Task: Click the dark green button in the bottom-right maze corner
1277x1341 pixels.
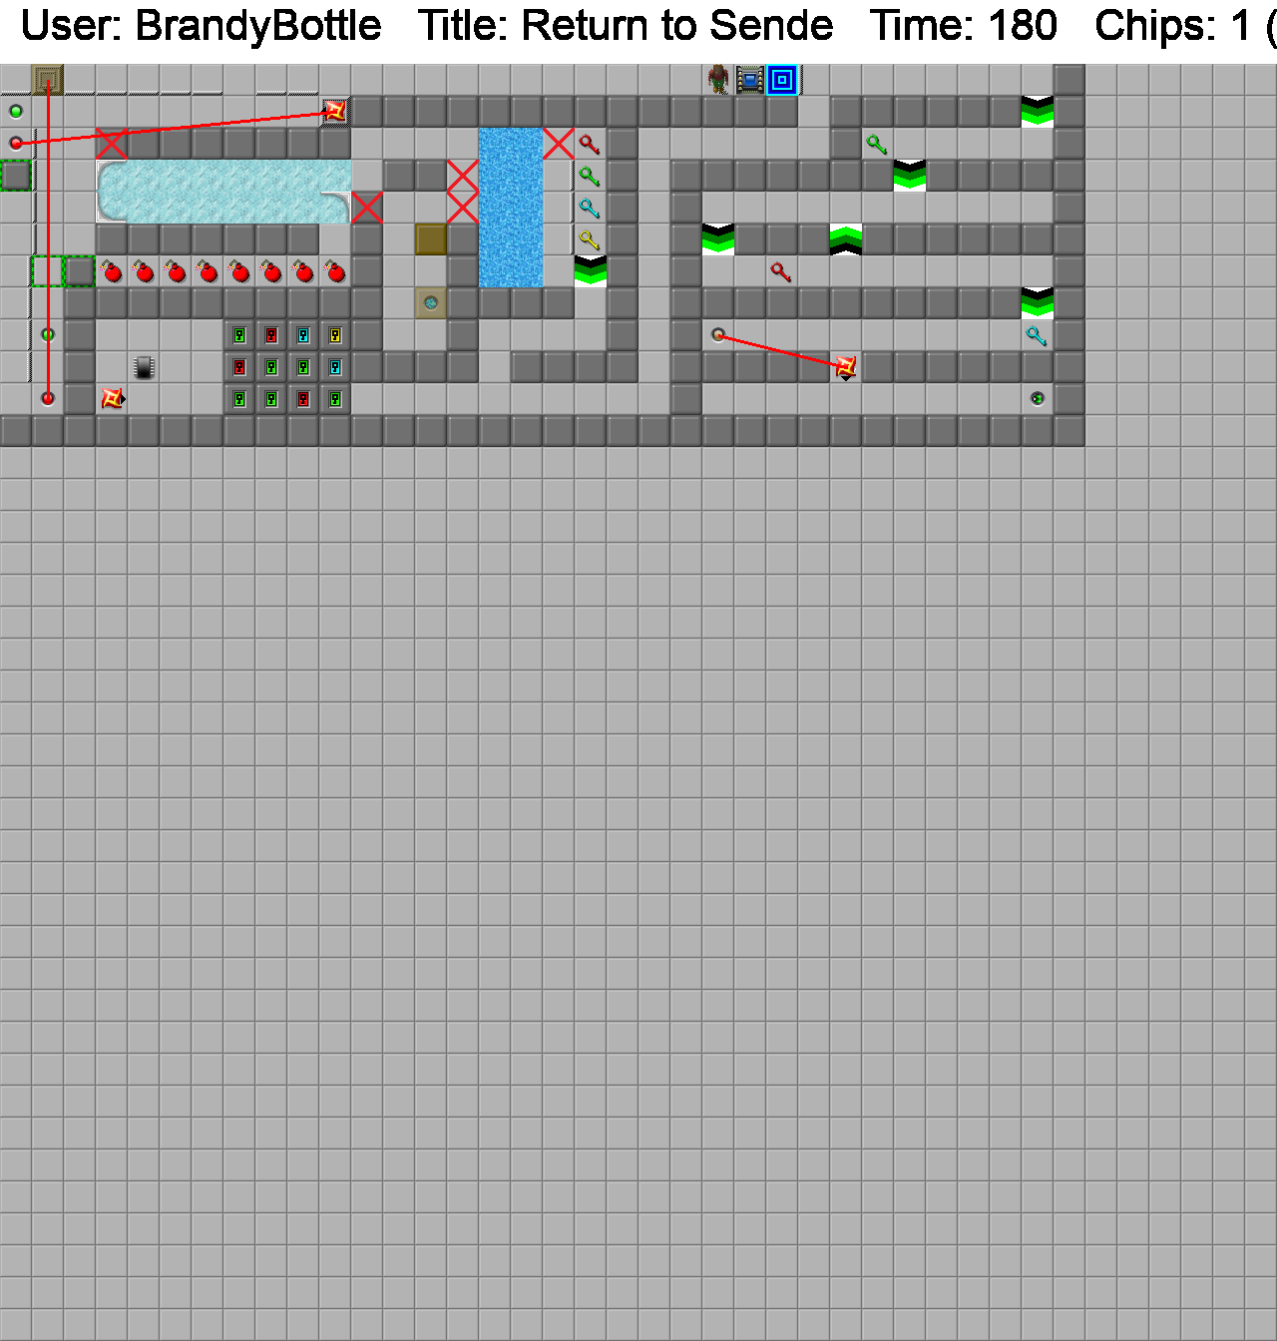Action: (x=1038, y=399)
